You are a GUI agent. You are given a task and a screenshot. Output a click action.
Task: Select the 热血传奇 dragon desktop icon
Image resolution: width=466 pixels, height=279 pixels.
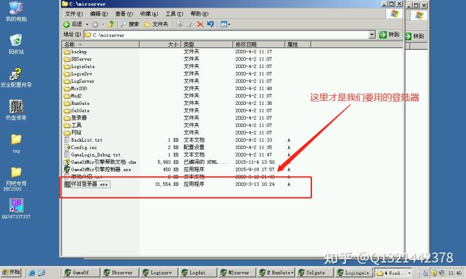[16, 107]
